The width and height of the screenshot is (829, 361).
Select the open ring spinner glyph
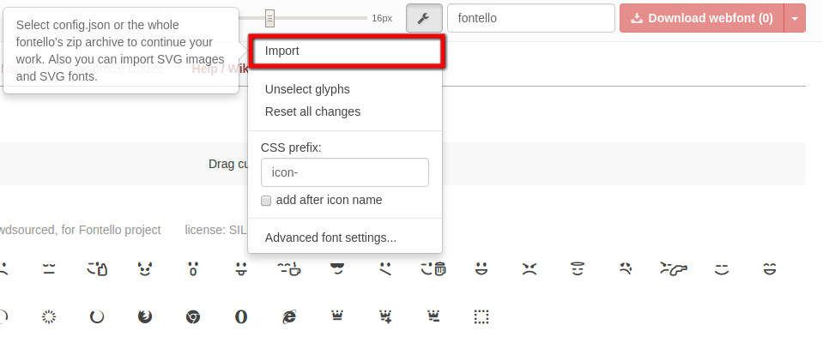click(97, 316)
